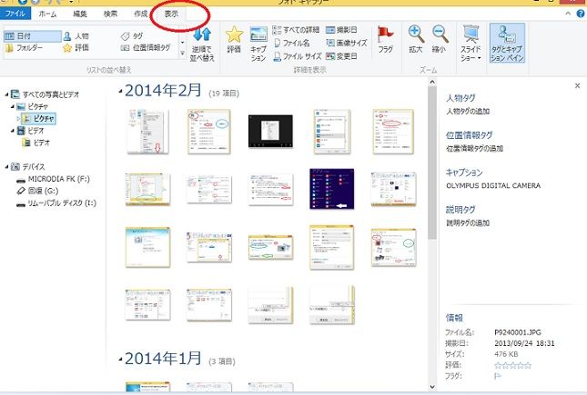Collapse the top-level ビデオ tree node
The width and height of the screenshot is (587, 395).
click(13, 131)
